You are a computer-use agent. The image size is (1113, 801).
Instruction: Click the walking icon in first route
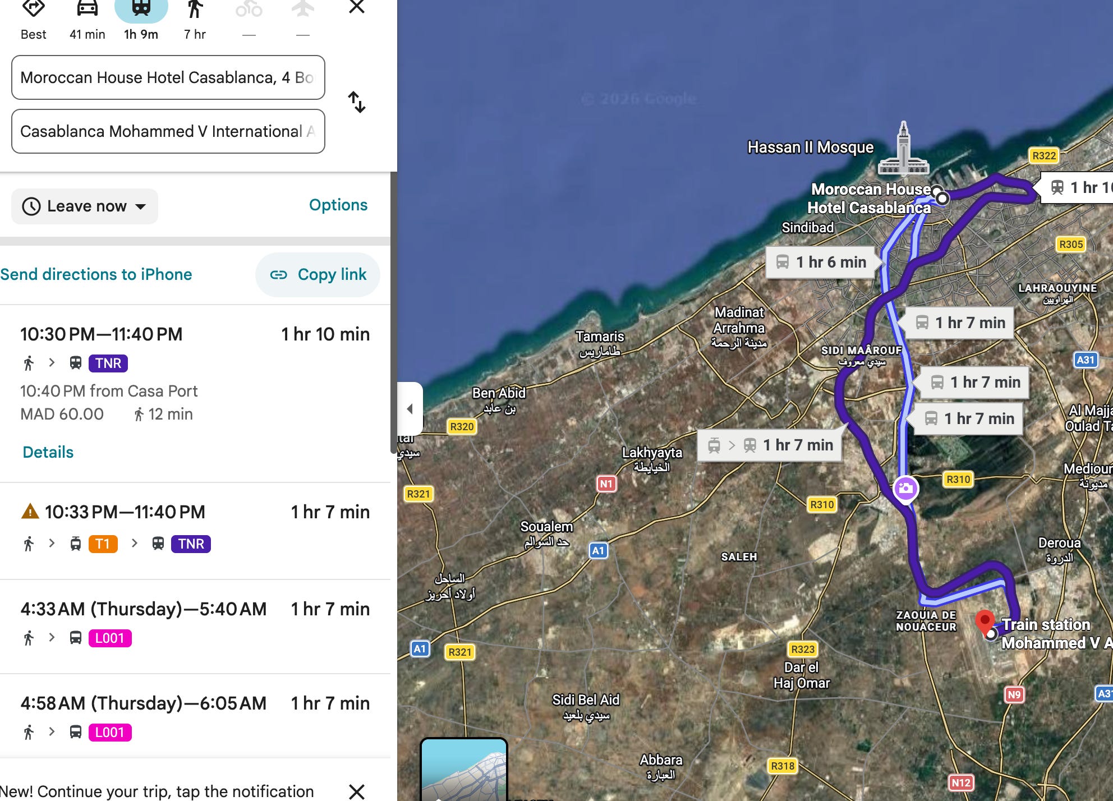(x=29, y=363)
